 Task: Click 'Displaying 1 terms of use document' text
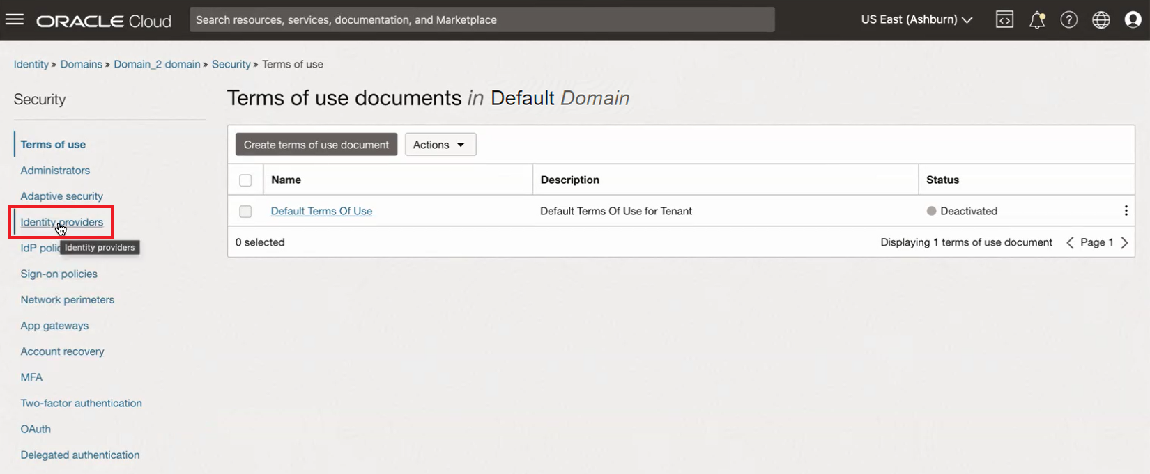coord(966,242)
